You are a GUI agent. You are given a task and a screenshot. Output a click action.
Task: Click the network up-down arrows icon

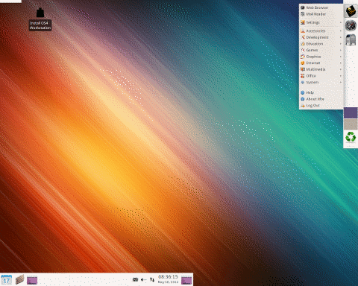(152, 280)
